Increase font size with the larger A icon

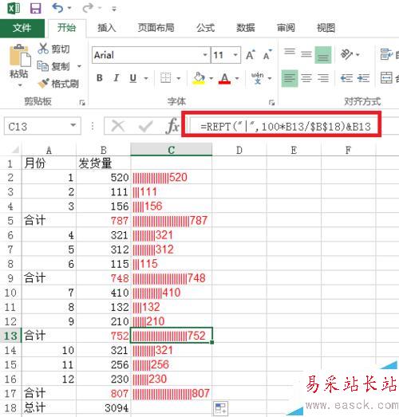pyautogui.click(x=251, y=55)
